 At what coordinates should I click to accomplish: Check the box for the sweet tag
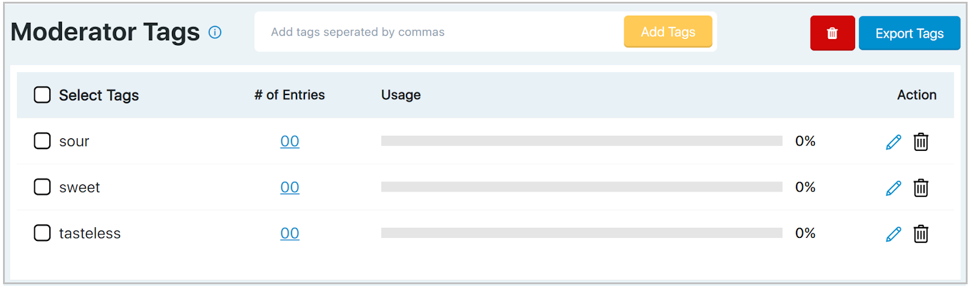point(42,187)
